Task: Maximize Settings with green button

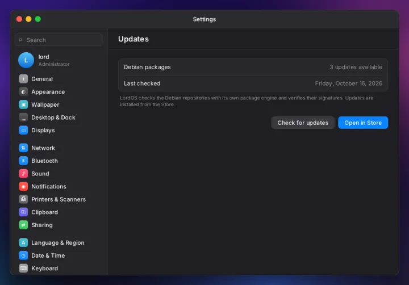Action: tap(38, 19)
